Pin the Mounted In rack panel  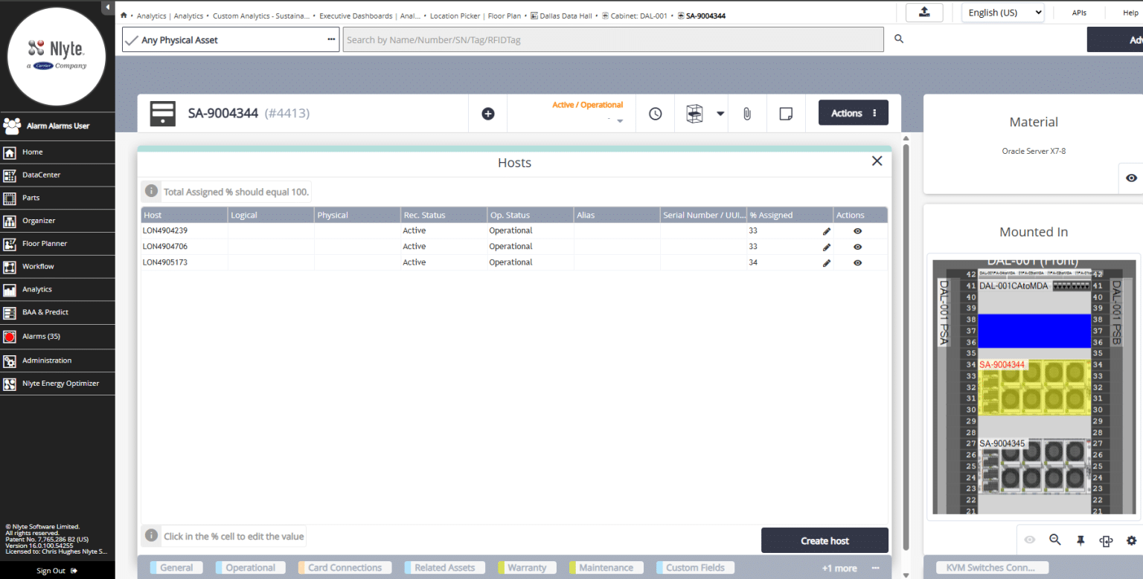coord(1080,540)
